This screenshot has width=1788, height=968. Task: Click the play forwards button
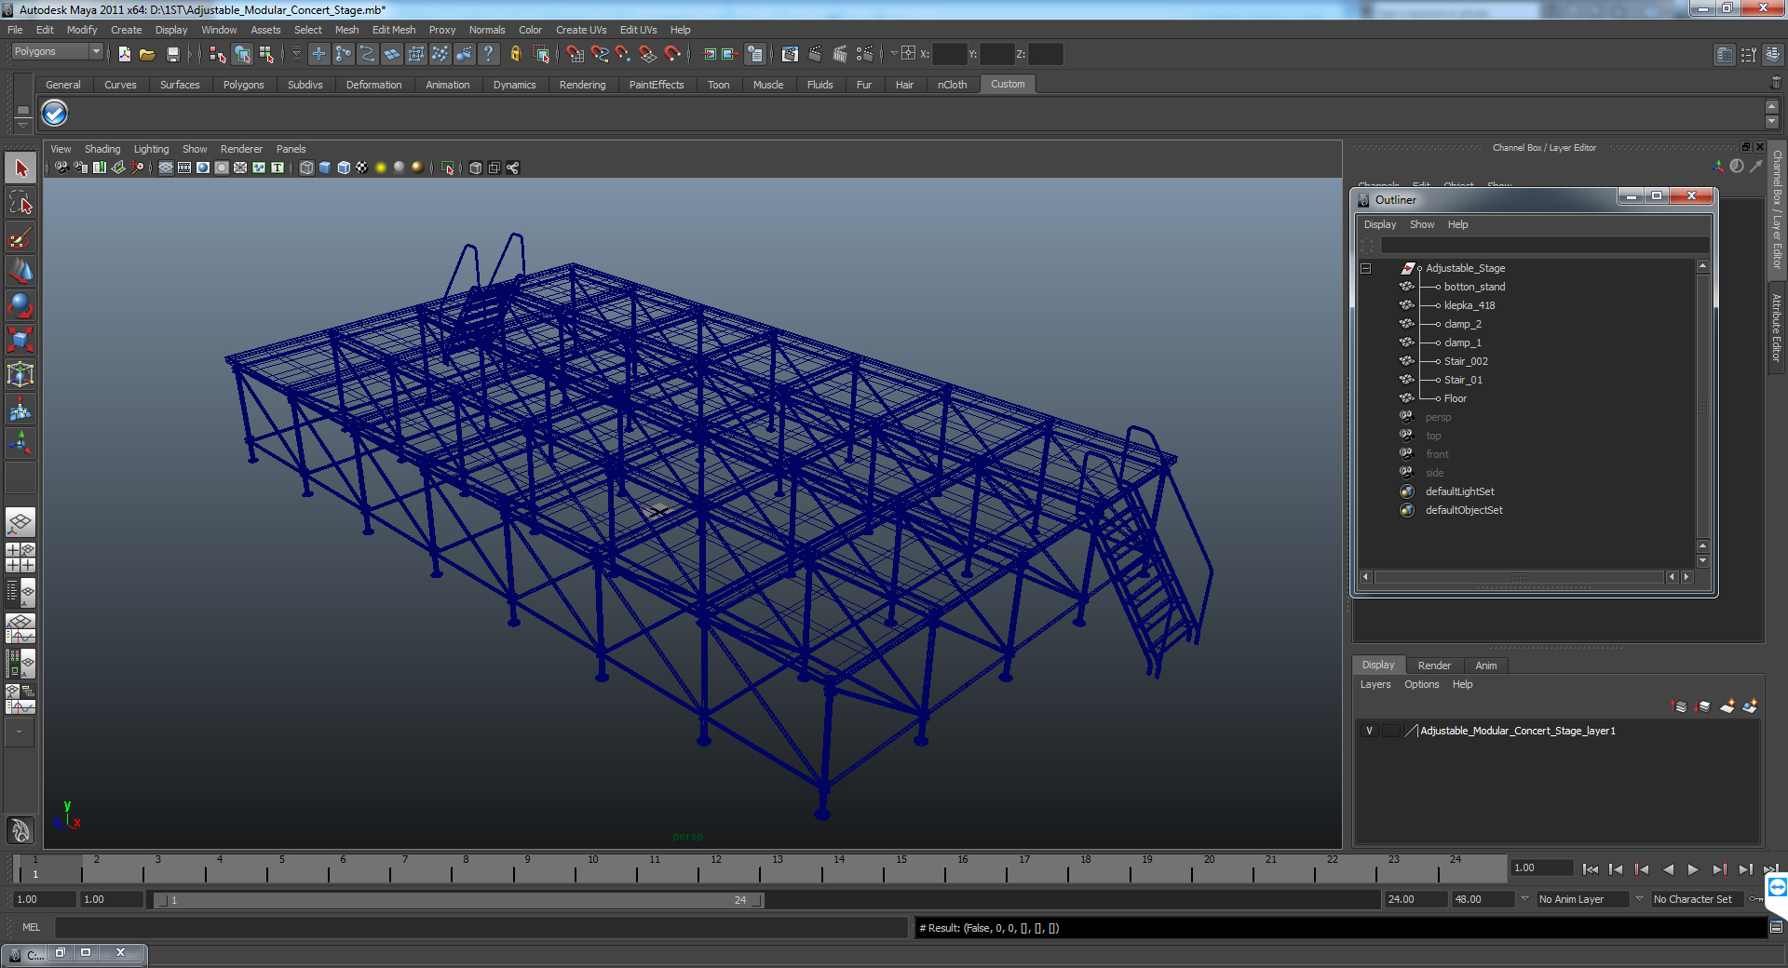[1693, 869]
